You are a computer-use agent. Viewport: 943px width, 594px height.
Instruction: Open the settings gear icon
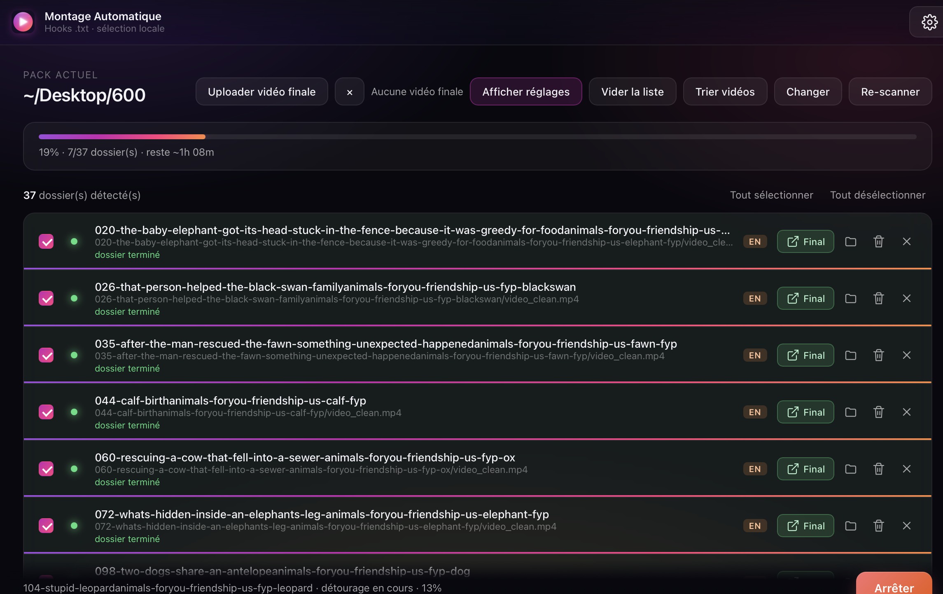(929, 22)
